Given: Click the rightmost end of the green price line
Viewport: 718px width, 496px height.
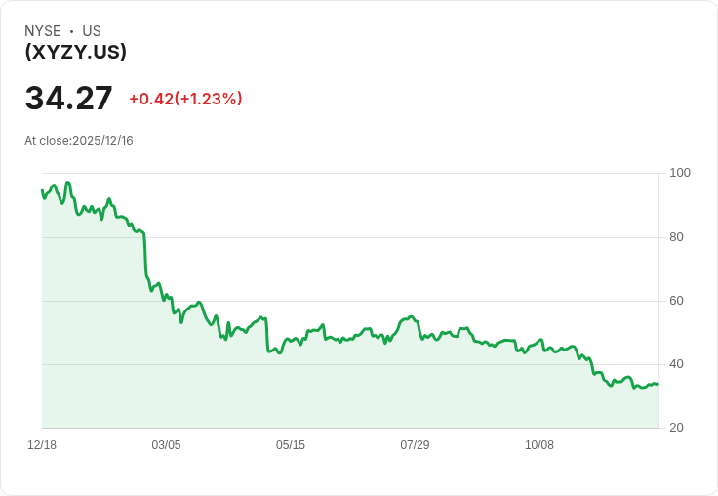Looking at the screenshot, I should coord(658,384).
